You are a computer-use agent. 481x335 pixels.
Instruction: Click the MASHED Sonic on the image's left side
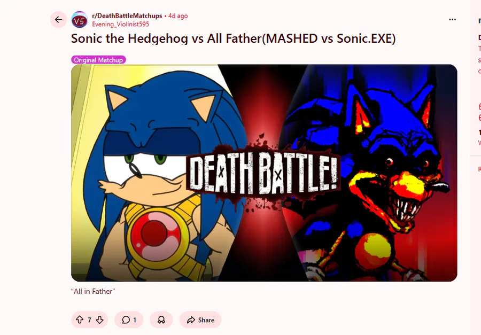click(x=159, y=175)
